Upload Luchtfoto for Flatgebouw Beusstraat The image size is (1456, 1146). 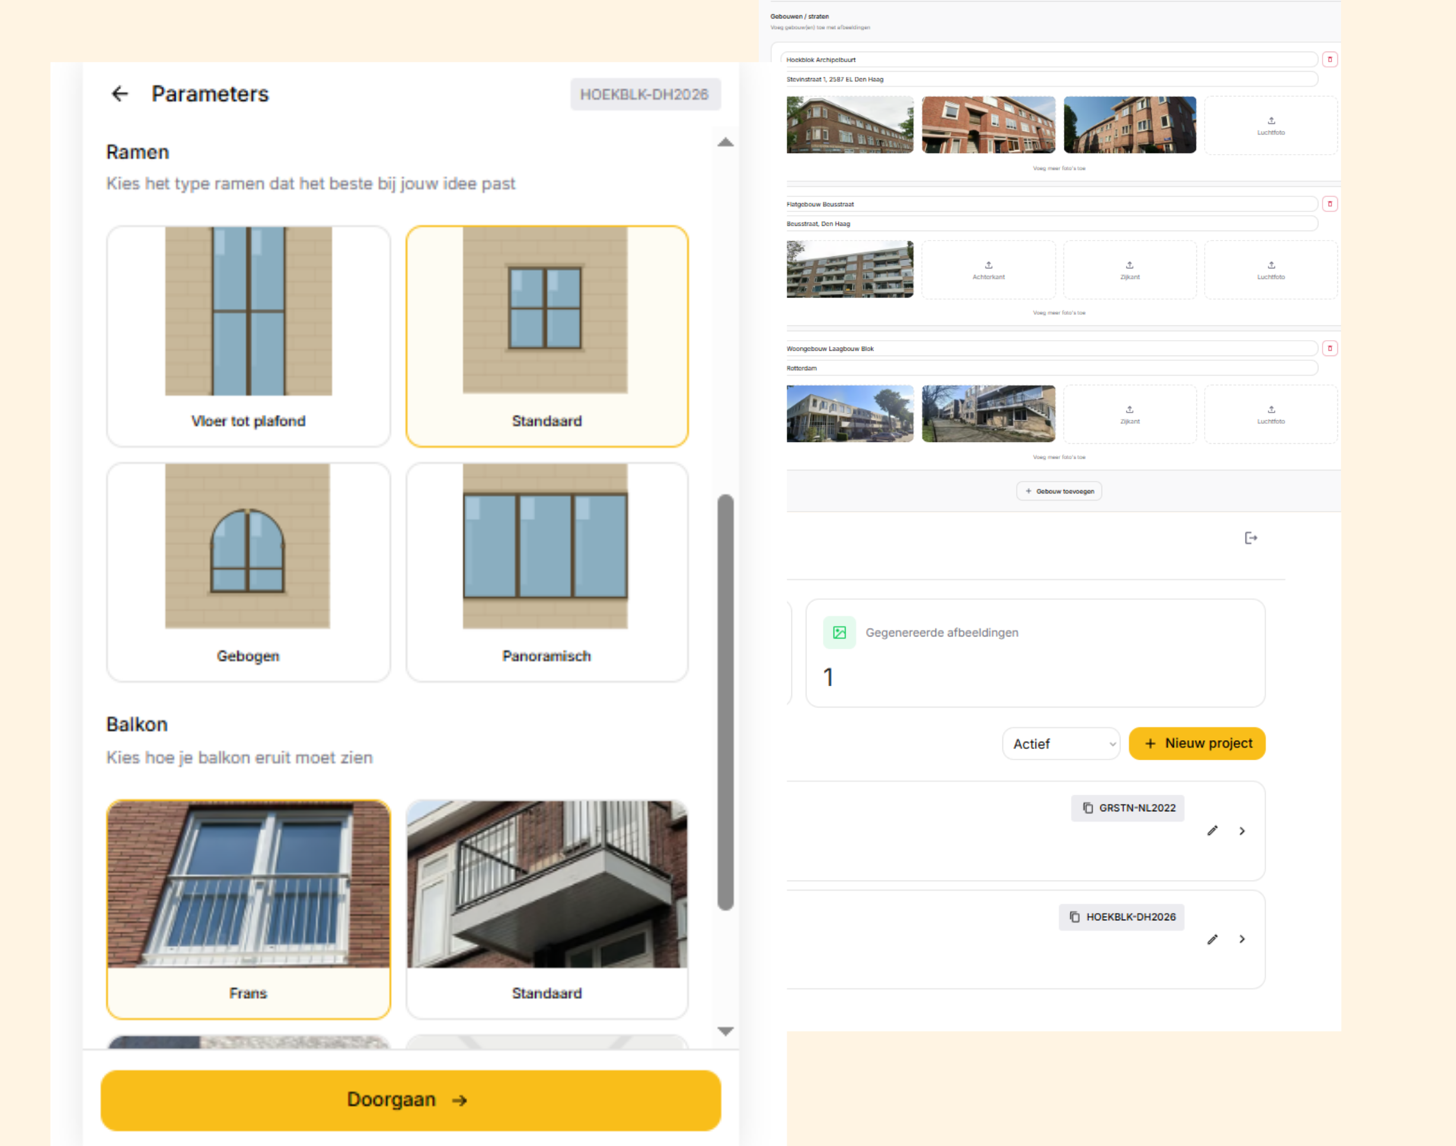[x=1270, y=270]
